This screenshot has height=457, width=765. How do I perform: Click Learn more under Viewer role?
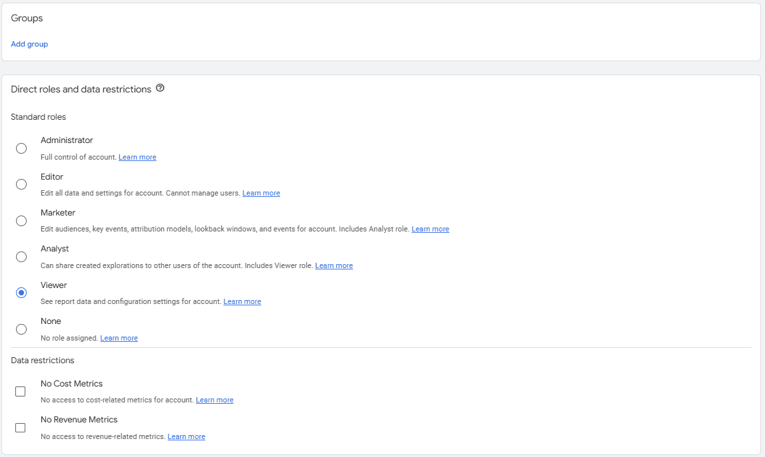pos(242,301)
